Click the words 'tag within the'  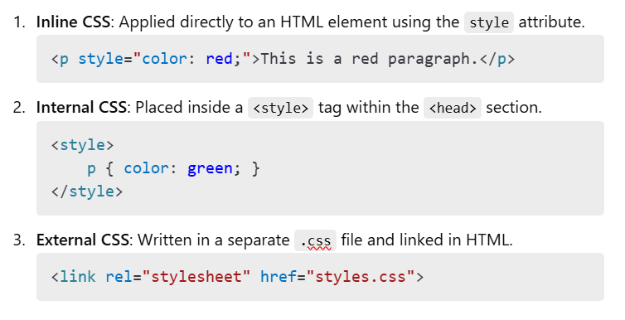click(368, 108)
